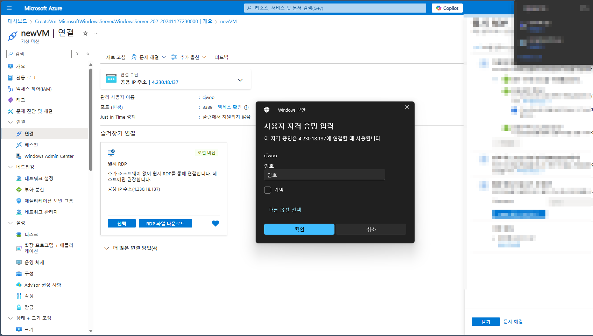Click 선택 button on native RDP card
Image resolution: width=593 pixels, height=336 pixels.
tap(122, 223)
